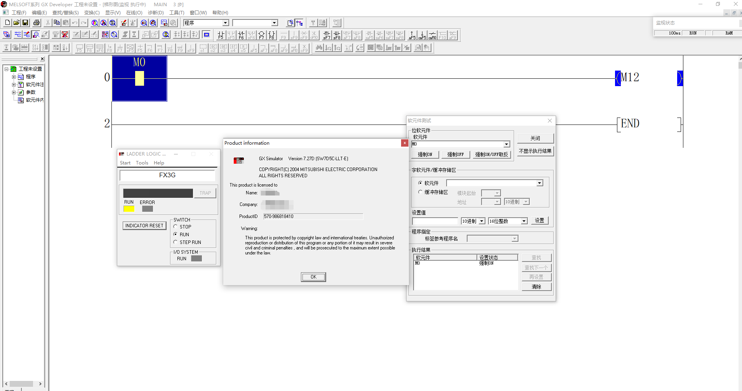Click the Open project folder icon

(x=16, y=23)
